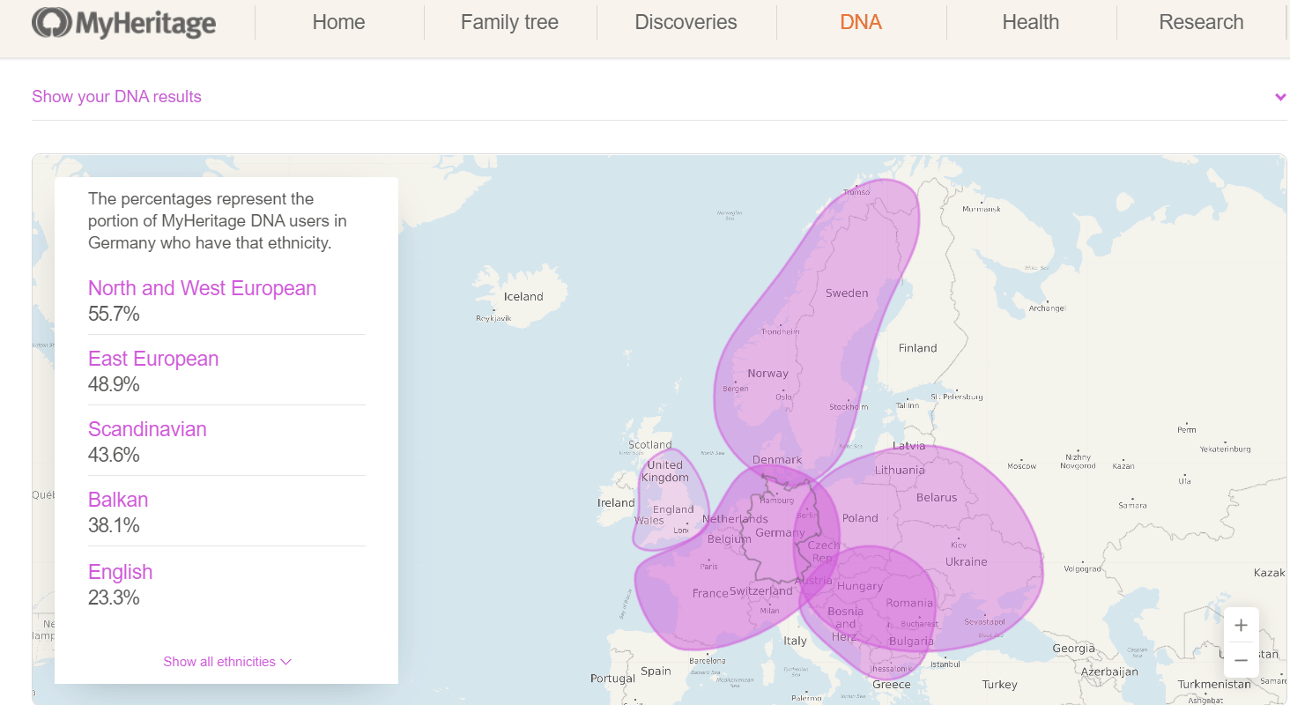This screenshot has width=1290, height=705.
Task: Click the chevron next to Show all ethnicities
Action: tap(285, 661)
